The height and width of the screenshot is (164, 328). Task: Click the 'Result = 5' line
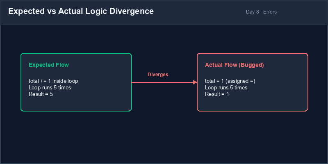[x=41, y=94]
